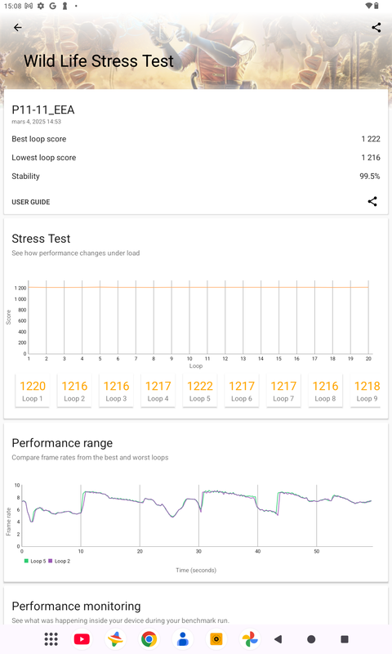This screenshot has width=392, height=654.
Task: Tap the home circle button
Action: tap(311, 639)
